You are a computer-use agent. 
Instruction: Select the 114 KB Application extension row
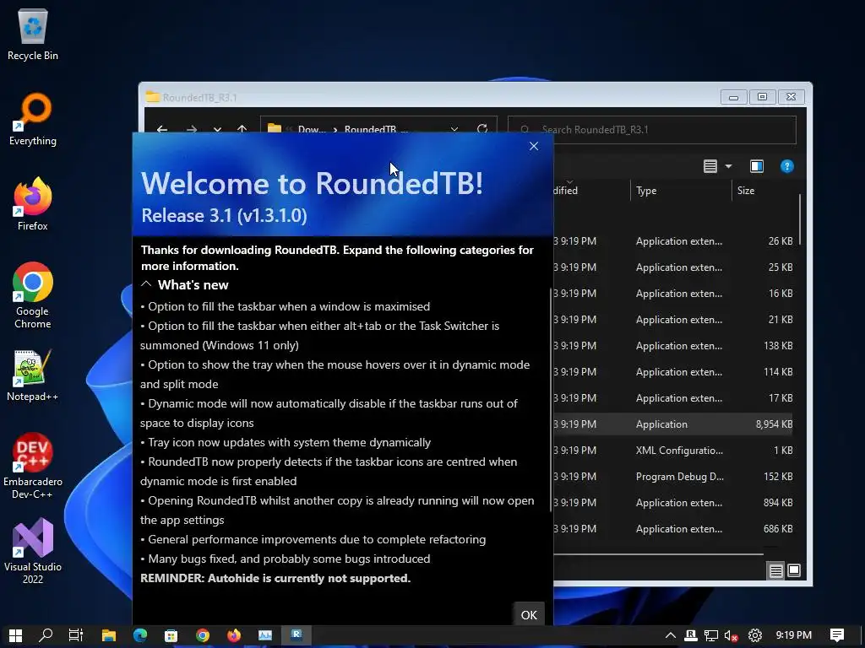coord(673,372)
